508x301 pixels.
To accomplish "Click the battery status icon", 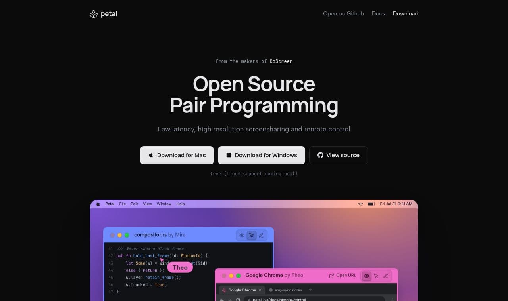I will coord(371,204).
